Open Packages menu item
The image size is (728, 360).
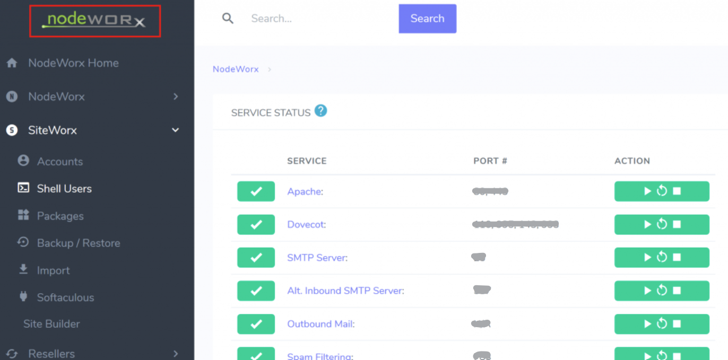click(60, 216)
